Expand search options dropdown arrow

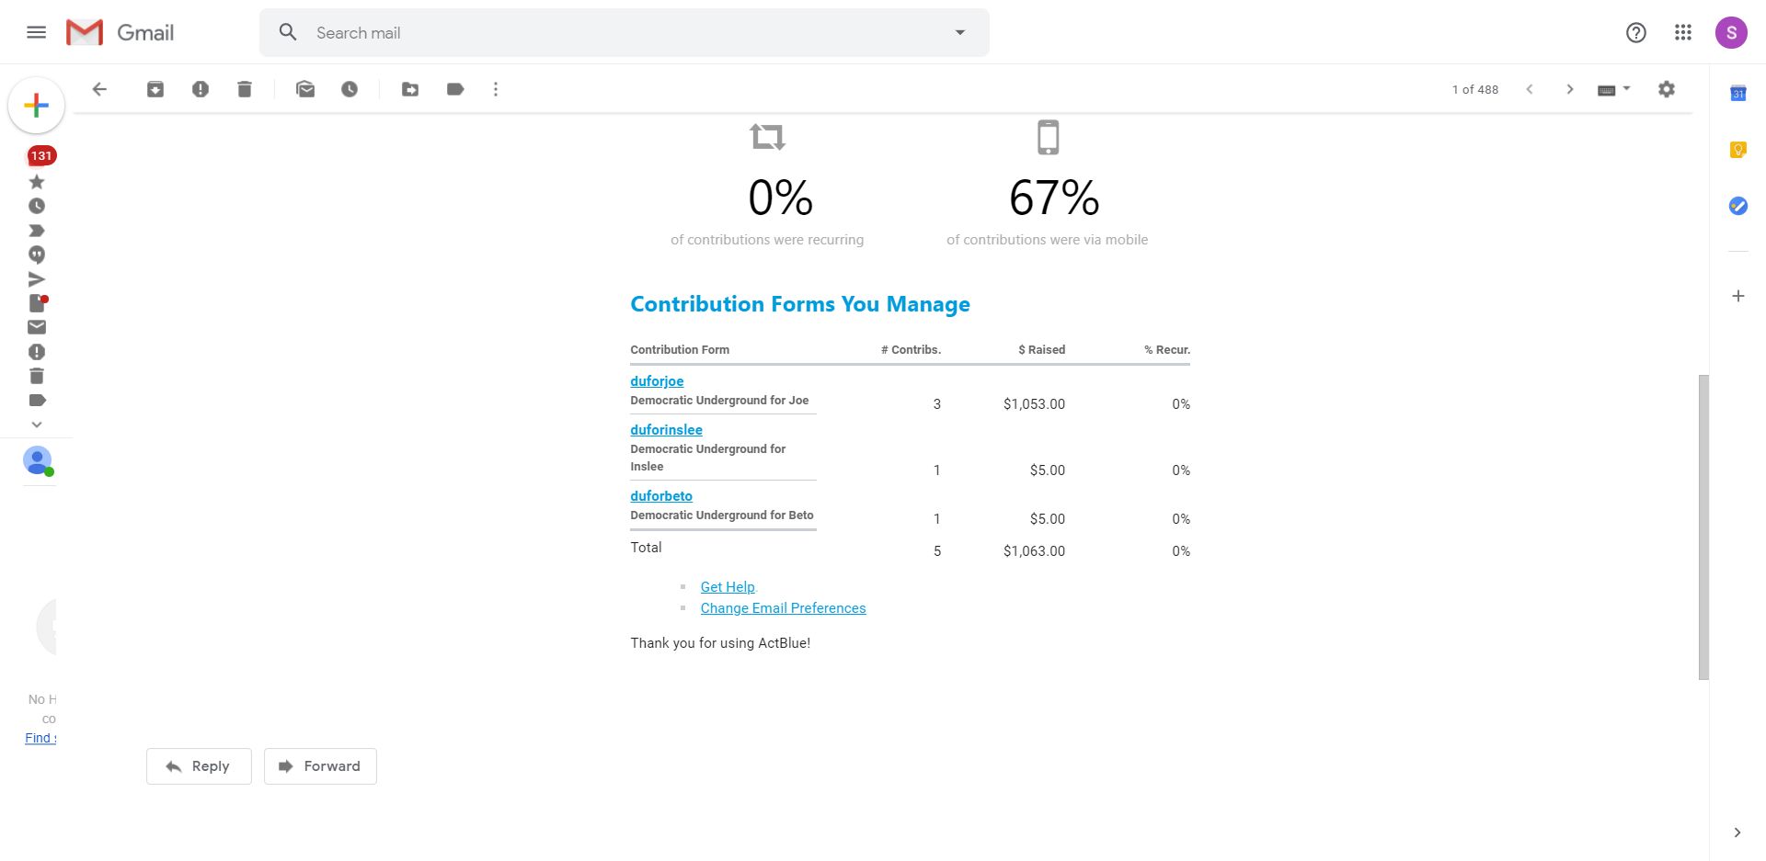click(960, 33)
